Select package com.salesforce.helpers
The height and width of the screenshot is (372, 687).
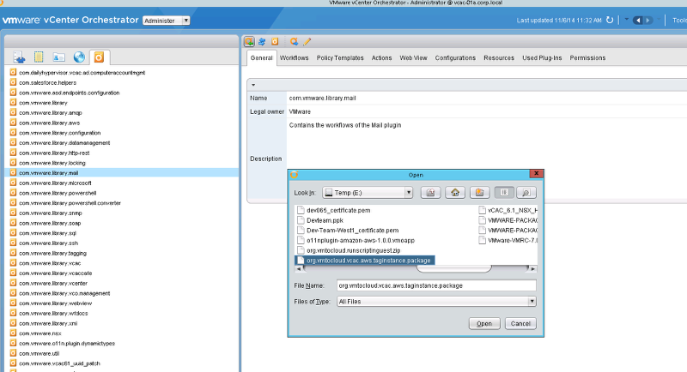[47, 82]
